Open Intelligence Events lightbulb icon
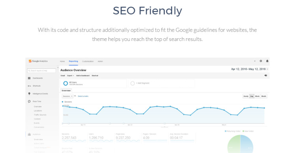Image resolution: width=295 pixels, height=153 pixels. point(29,94)
